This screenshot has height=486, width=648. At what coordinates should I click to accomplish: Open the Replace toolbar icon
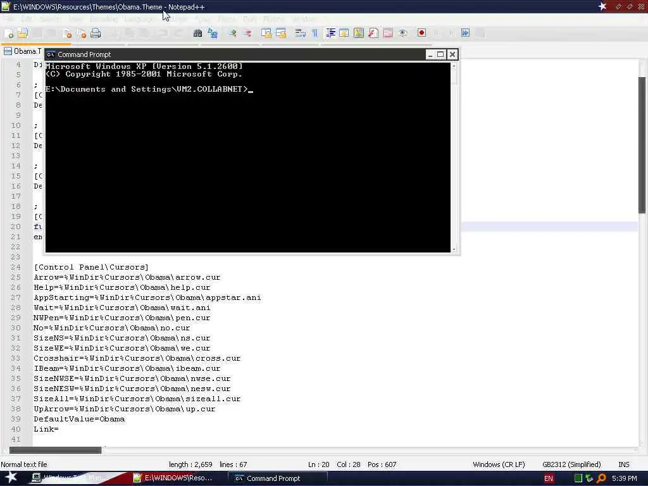[x=213, y=34]
